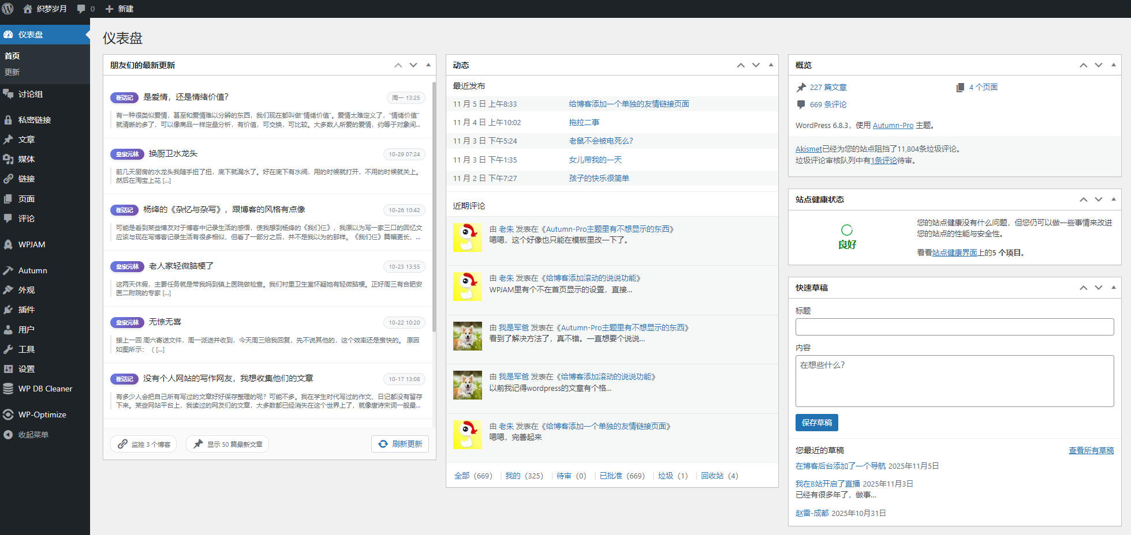
Task: Open the 新建 (+ New) menu
Action: [x=119, y=9]
